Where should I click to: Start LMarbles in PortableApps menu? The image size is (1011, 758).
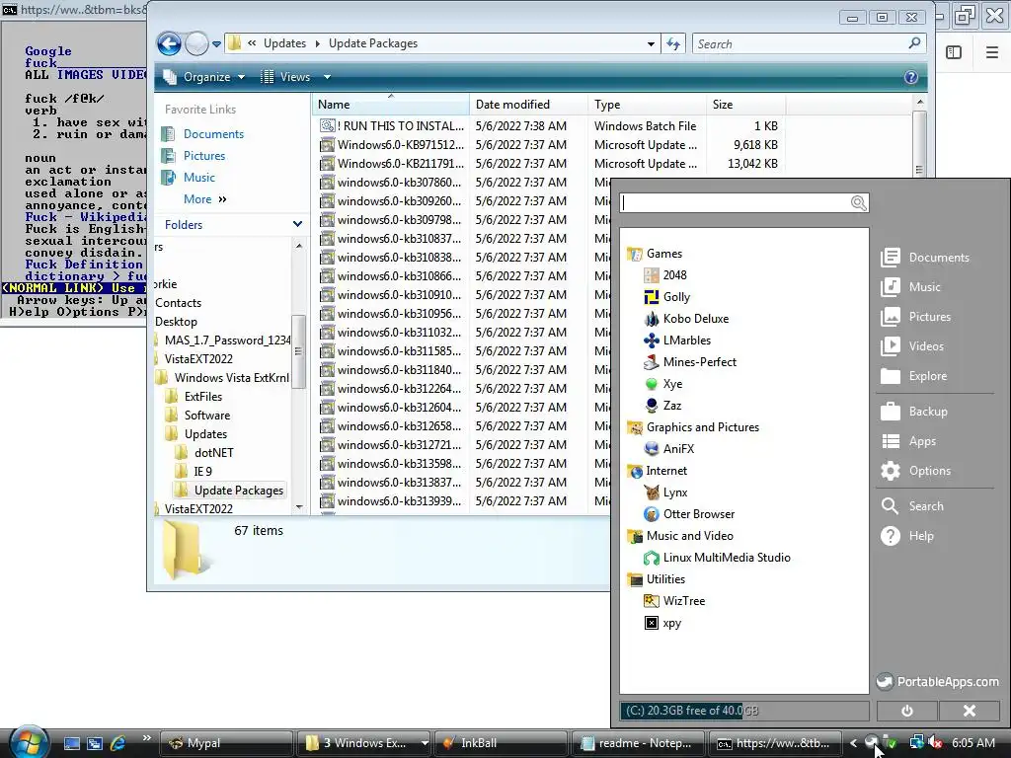(677, 341)
